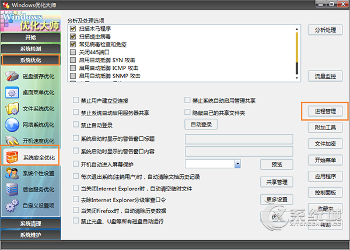This screenshot has height=250, width=350.
Task: Expand the 系统维护 sidebar section
Action: click(x=30, y=235)
